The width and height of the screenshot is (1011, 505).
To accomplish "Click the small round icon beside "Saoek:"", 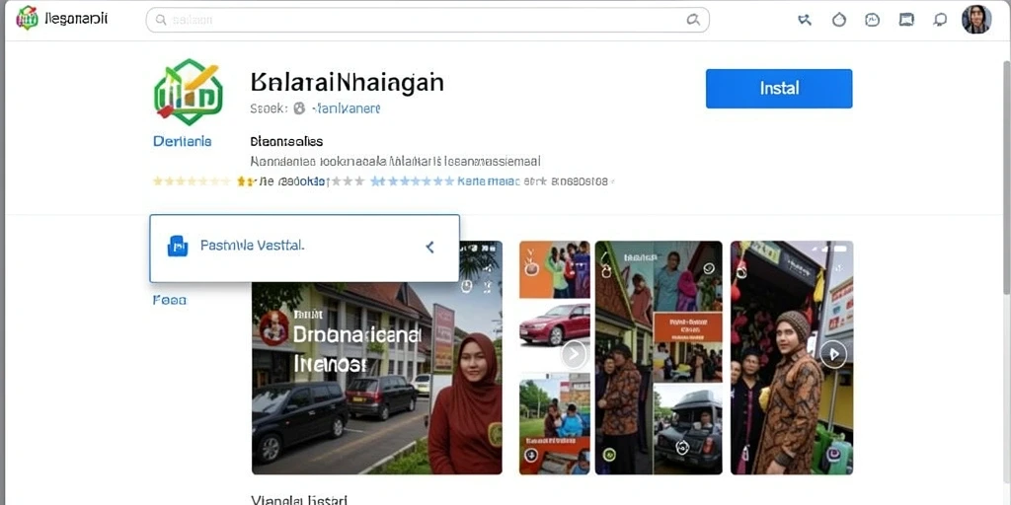I will tap(299, 108).
